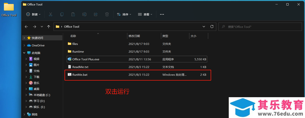
Task: Go up one folder level arrow
Action: (x=49, y=27)
